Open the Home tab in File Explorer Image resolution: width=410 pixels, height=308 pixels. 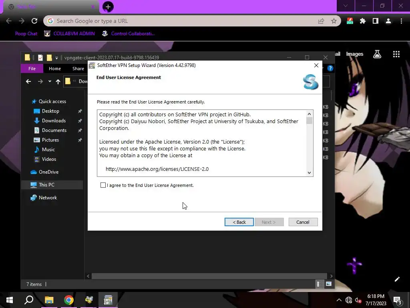(54, 69)
